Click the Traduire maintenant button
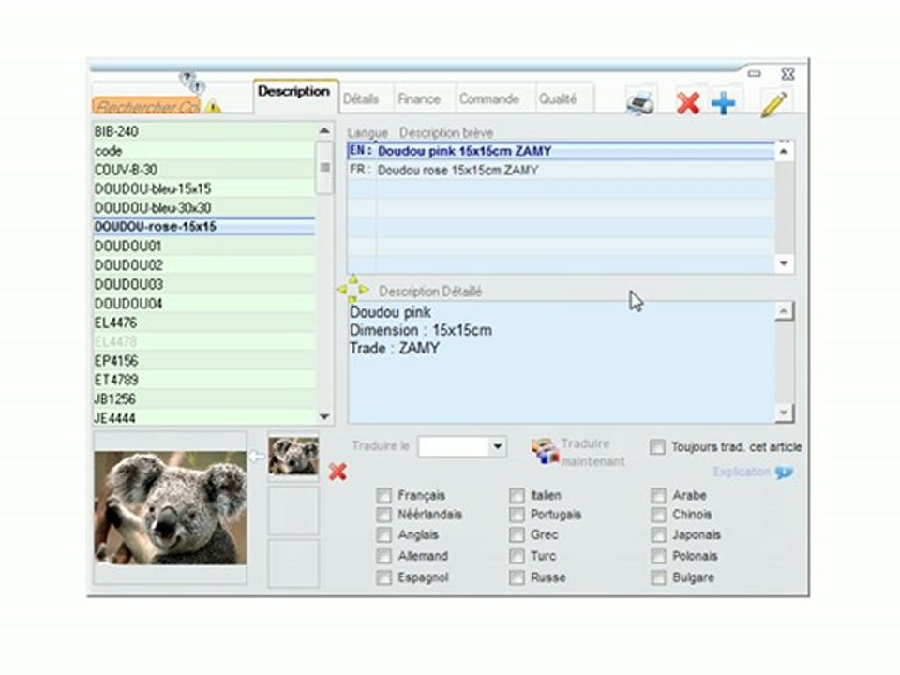This screenshot has height=675, width=900. coord(578,452)
